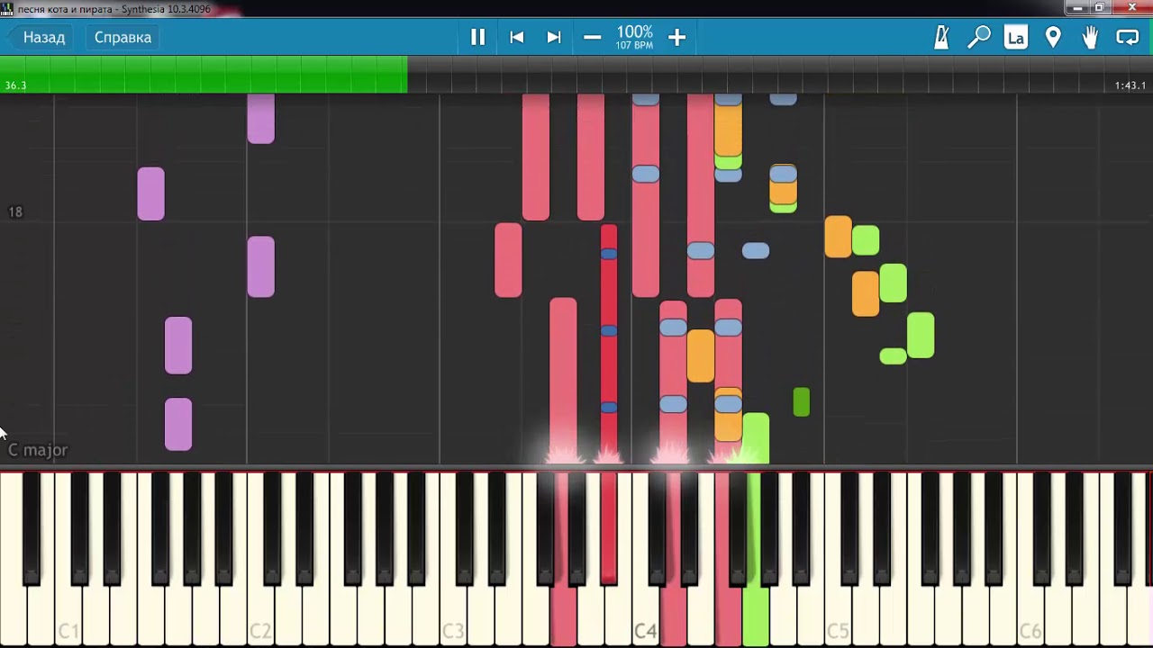Click the C major key label

(x=38, y=450)
